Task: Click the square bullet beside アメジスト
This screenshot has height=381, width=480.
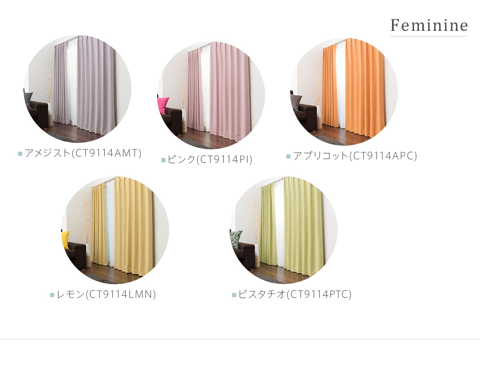Action: (20, 154)
